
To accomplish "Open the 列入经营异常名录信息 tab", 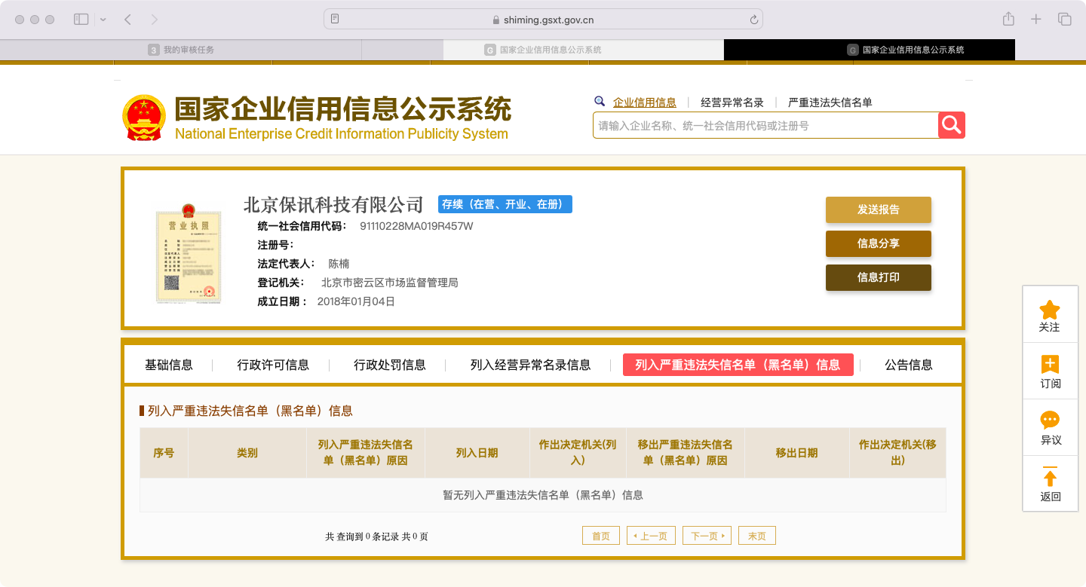I will [530, 365].
